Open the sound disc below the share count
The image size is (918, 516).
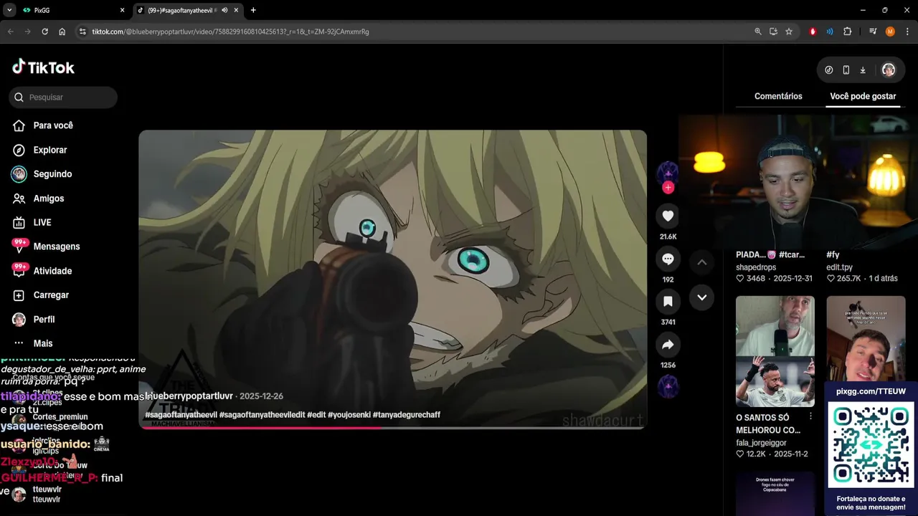tap(668, 387)
